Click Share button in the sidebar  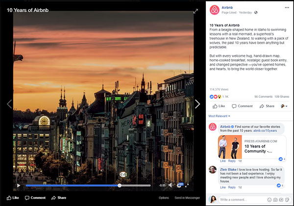click(267, 106)
